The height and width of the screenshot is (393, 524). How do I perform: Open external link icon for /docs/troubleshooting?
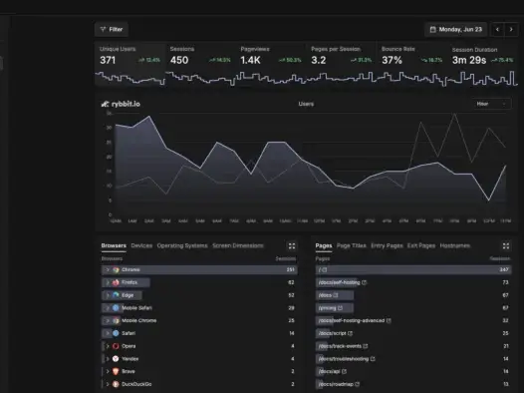(x=373, y=359)
